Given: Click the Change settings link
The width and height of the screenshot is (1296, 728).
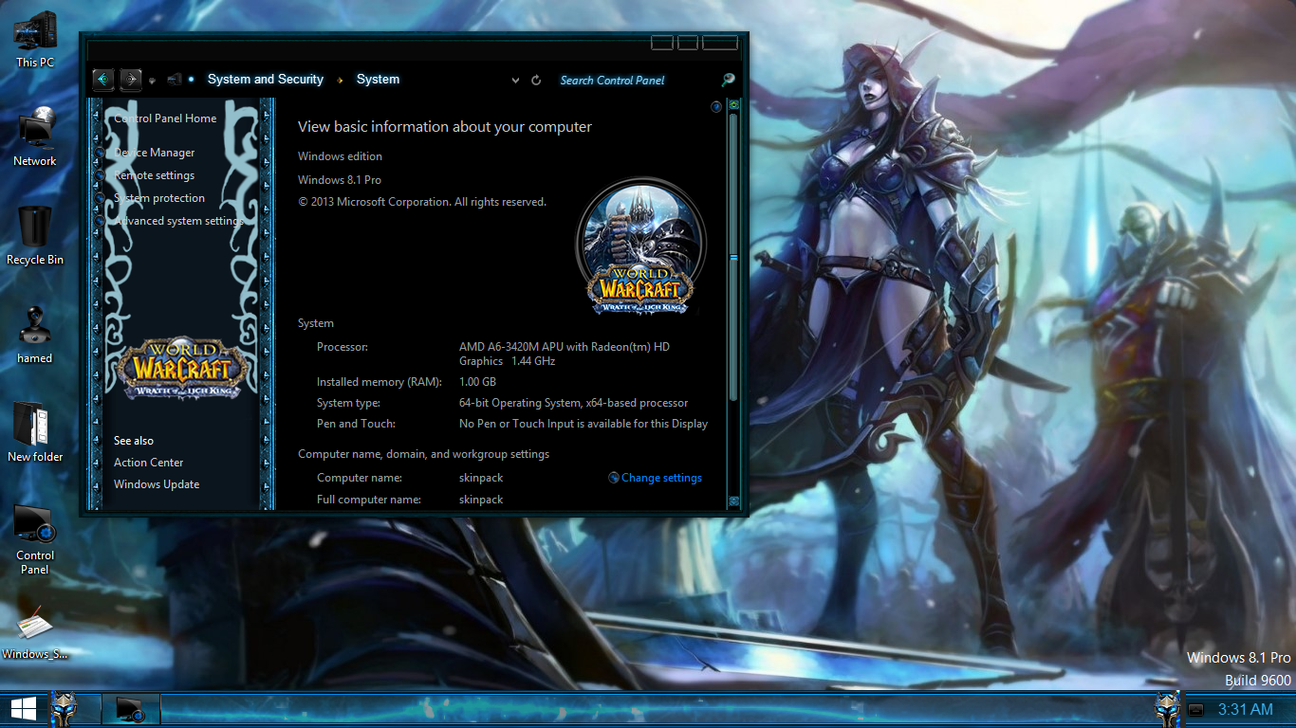Looking at the screenshot, I should [661, 478].
